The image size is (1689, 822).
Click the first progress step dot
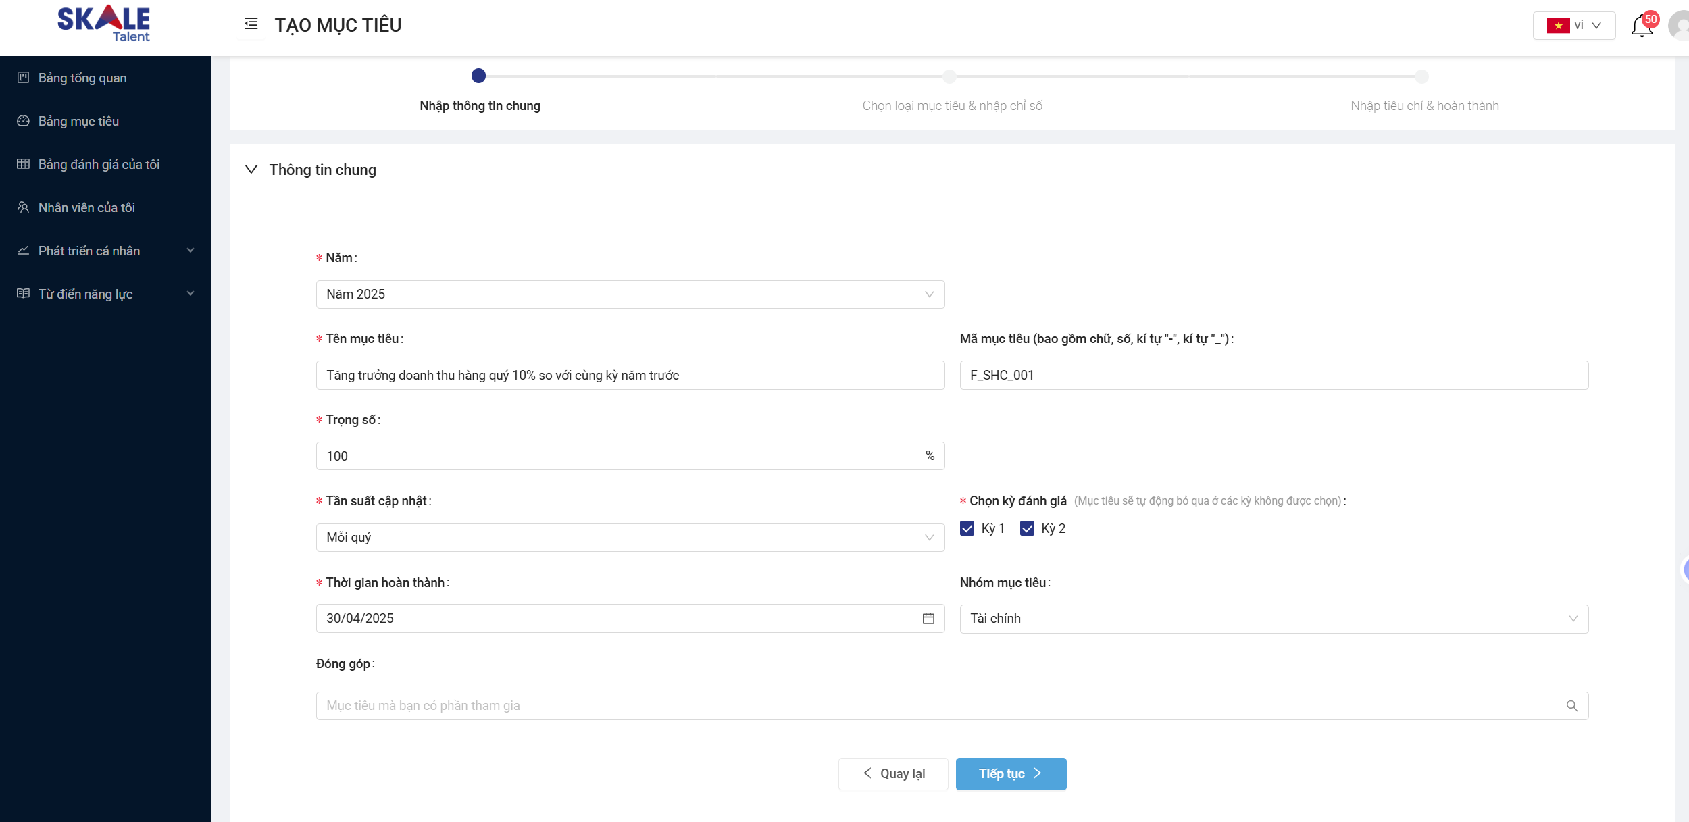click(479, 76)
